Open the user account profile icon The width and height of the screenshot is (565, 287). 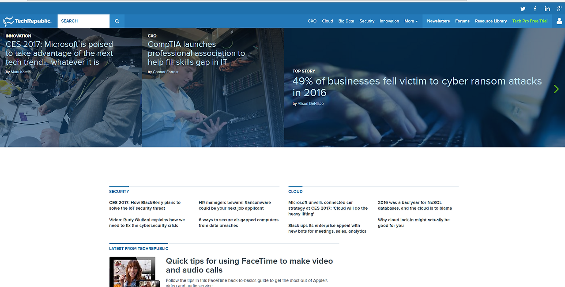[x=559, y=21]
